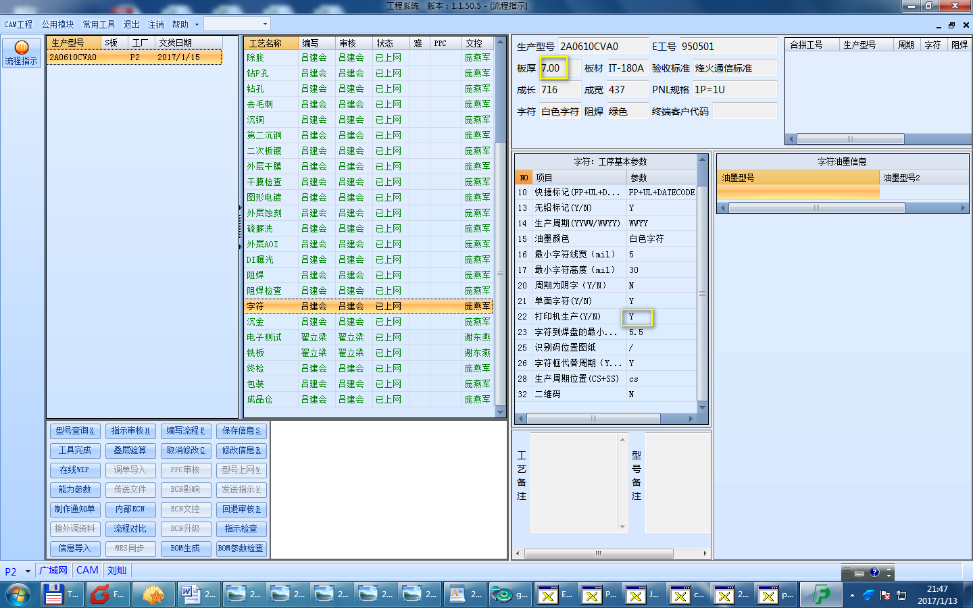The image size is (973, 608).
Task: Click the BOM生成 button
Action: [186, 548]
